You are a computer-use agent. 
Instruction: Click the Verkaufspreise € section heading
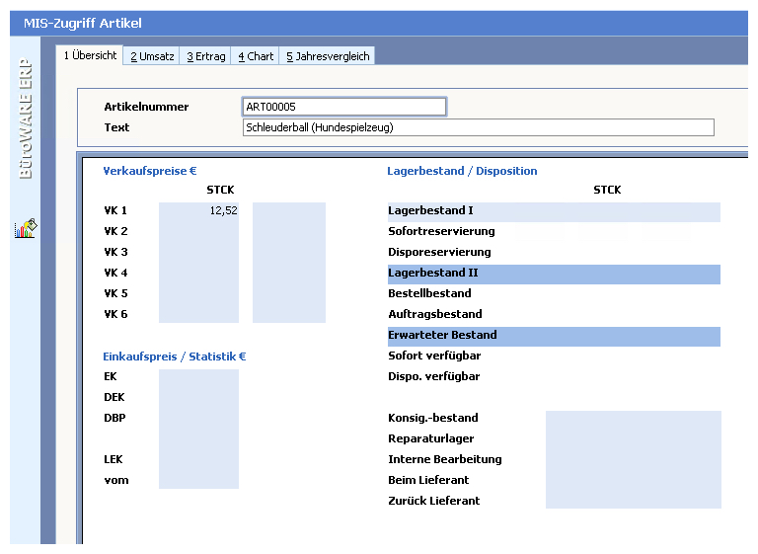point(150,171)
